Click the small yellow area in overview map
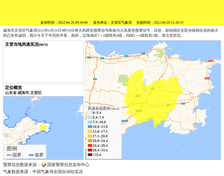224x176 pixels. pos(43,127)
